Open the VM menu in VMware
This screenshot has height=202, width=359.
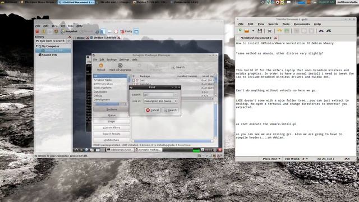(62, 26)
